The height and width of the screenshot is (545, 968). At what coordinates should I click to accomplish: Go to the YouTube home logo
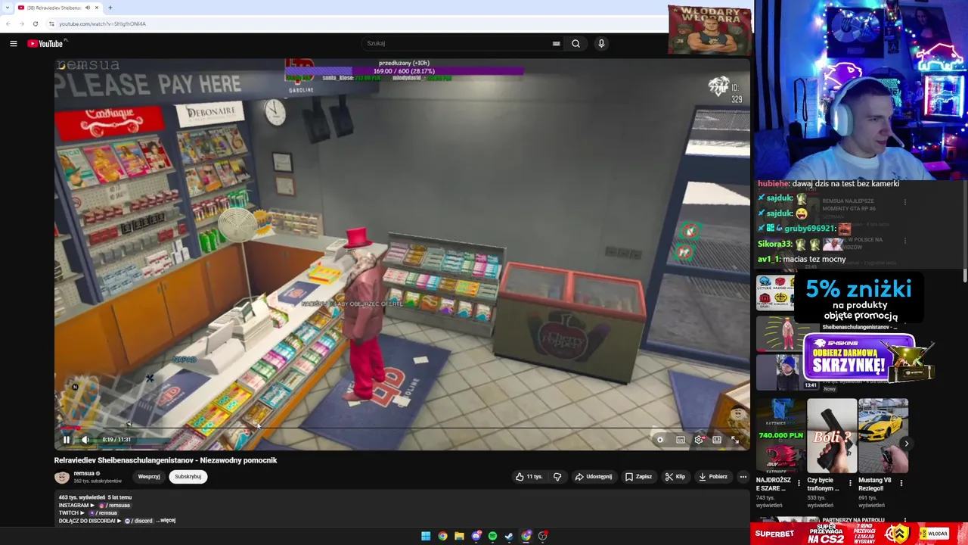point(47,43)
